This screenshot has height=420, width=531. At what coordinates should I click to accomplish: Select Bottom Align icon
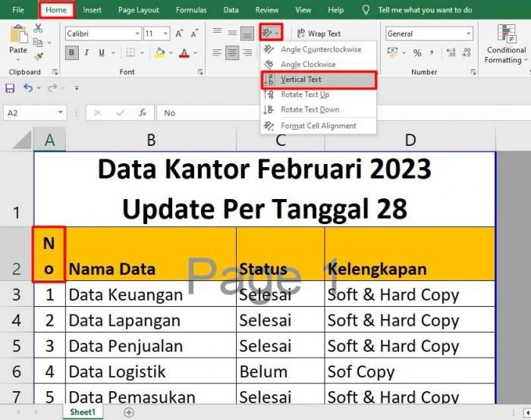pos(247,33)
